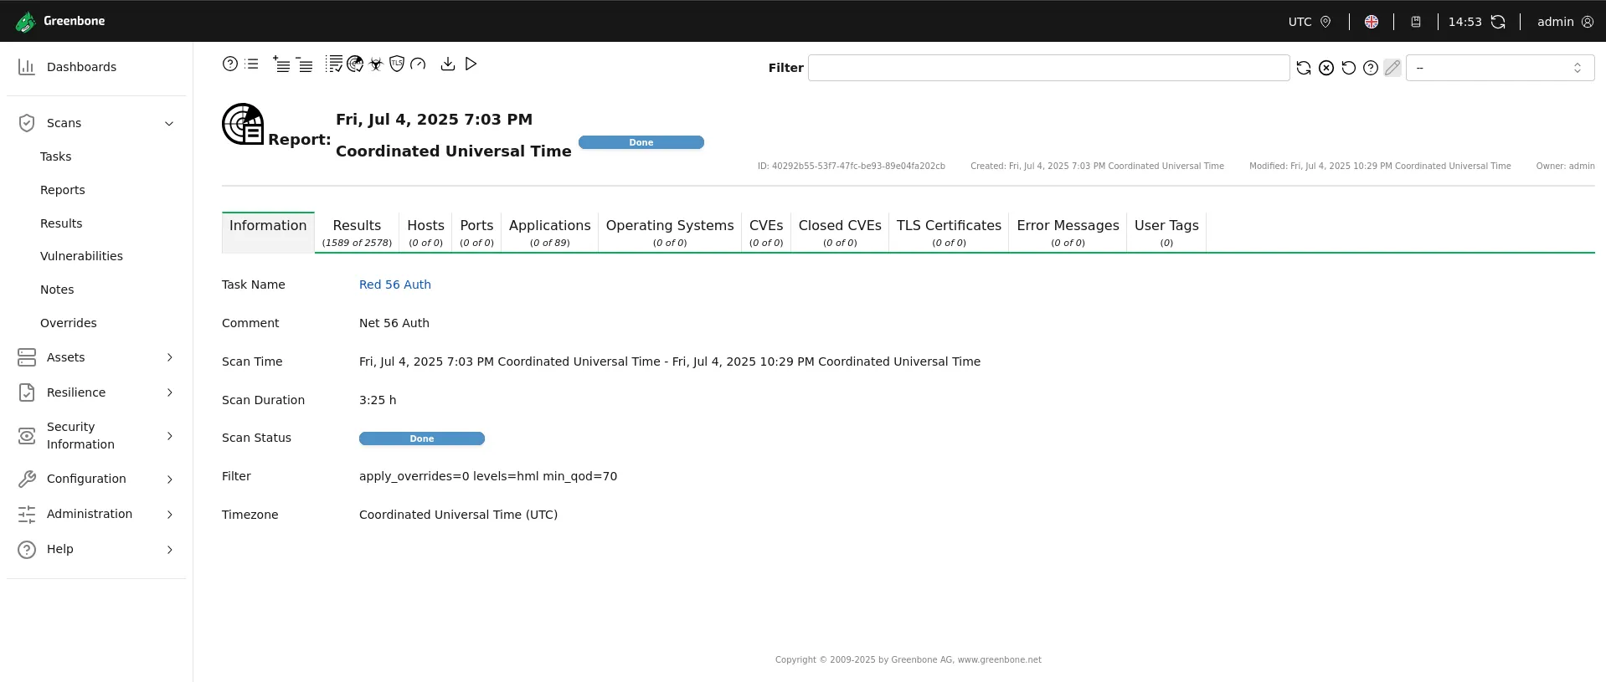Click the 3:25 h scan duration value
1606x682 pixels.
(x=378, y=400)
